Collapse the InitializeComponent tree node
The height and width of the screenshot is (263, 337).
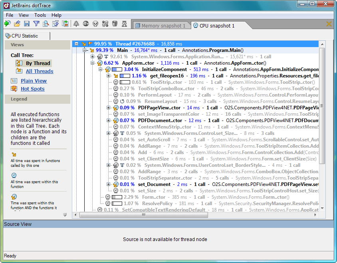(x=101, y=69)
